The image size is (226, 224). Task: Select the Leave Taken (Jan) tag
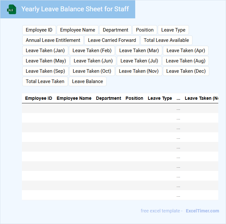[x=45, y=51]
